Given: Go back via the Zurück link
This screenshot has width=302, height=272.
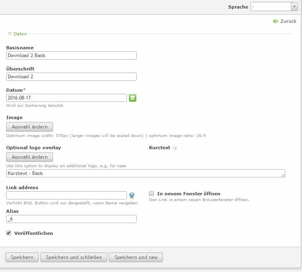Looking at the screenshot, I should tap(285, 21).
